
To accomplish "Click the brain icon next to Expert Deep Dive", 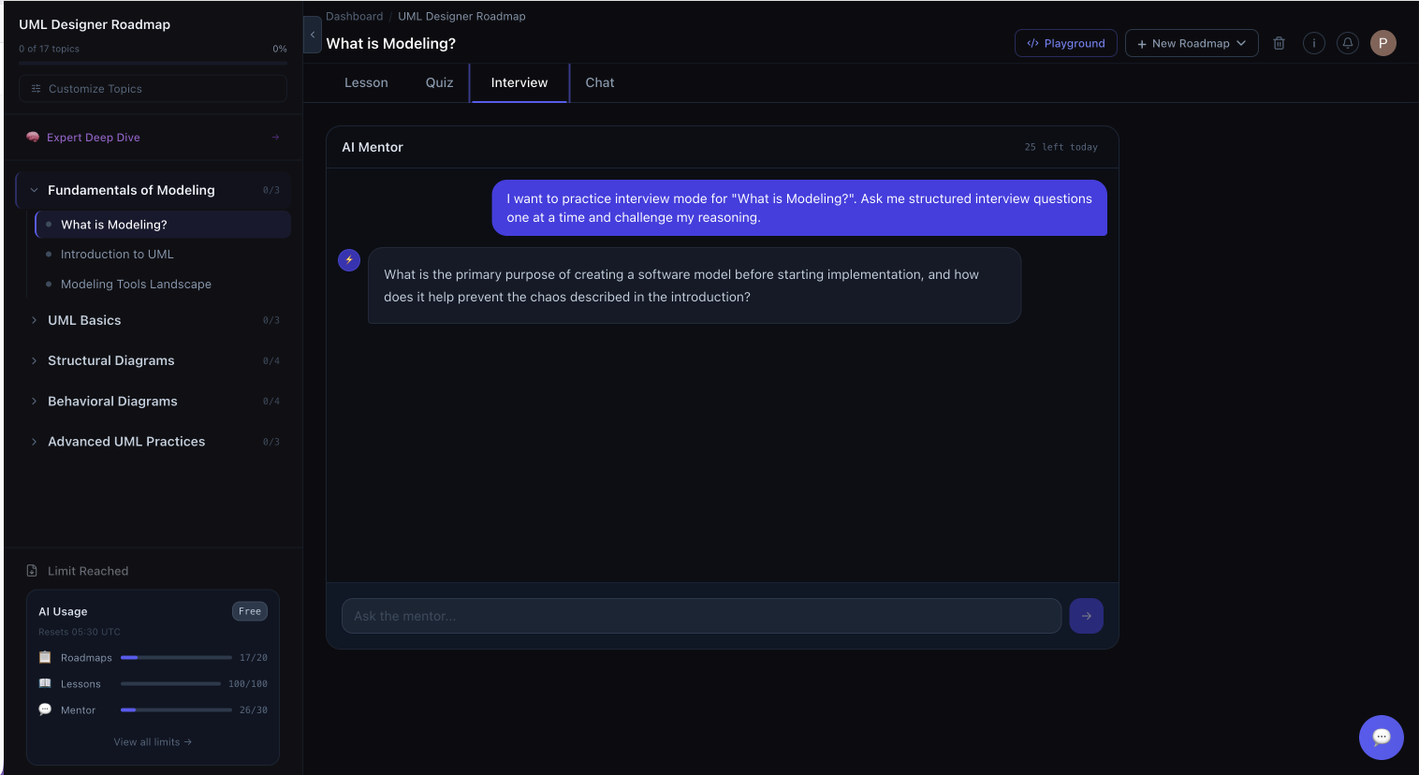I will (33, 137).
